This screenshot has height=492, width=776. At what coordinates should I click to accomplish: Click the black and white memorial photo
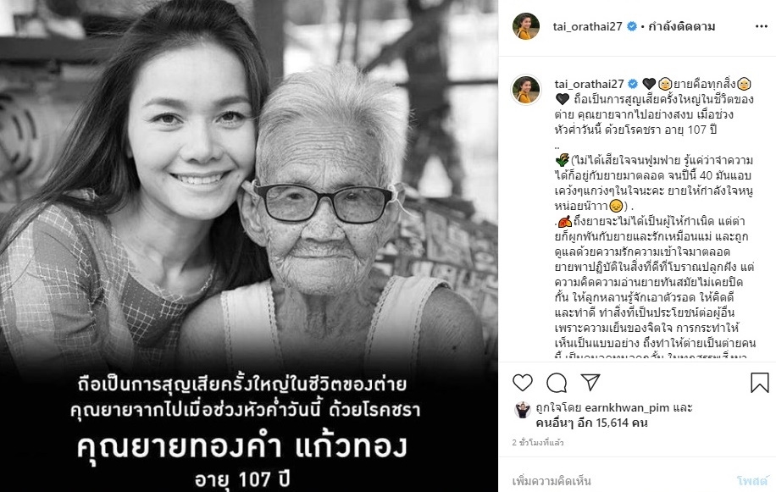coord(249,246)
